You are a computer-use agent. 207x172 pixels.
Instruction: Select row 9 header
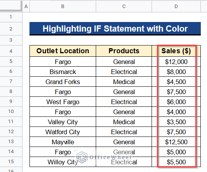[11, 101]
